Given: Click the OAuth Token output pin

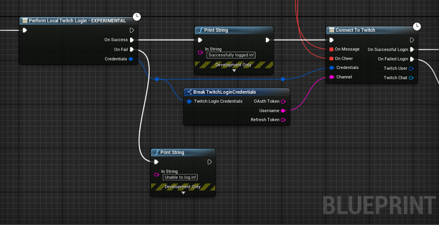Looking at the screenshot, I should point(283,102).
